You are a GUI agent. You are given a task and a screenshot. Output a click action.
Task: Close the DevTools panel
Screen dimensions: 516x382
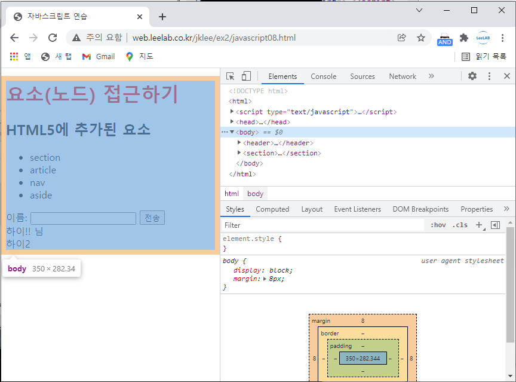point(507,77)
